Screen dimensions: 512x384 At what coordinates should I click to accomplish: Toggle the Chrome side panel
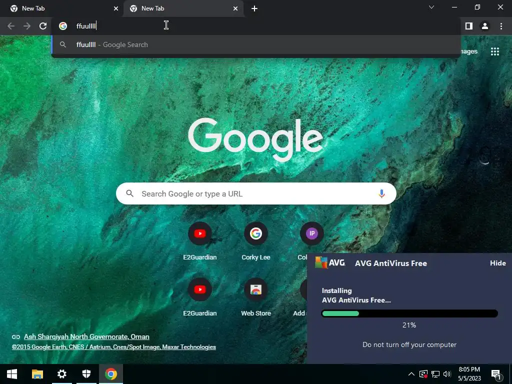469,26
